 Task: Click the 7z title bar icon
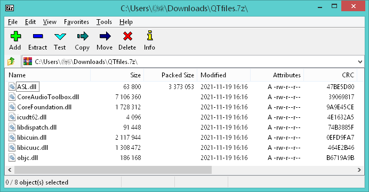pos(10,8)
